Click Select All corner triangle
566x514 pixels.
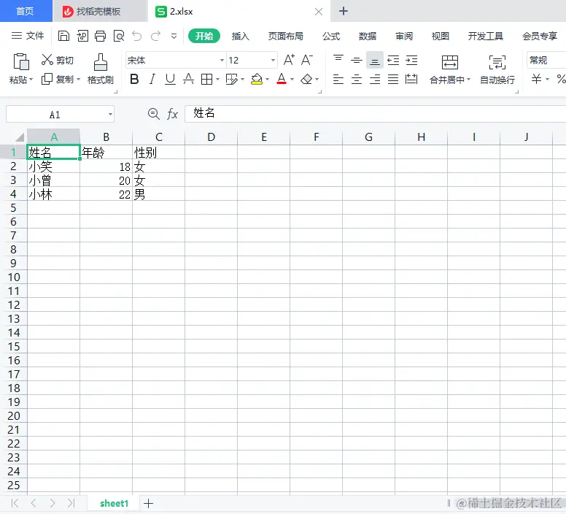click(x=19, y=137)
